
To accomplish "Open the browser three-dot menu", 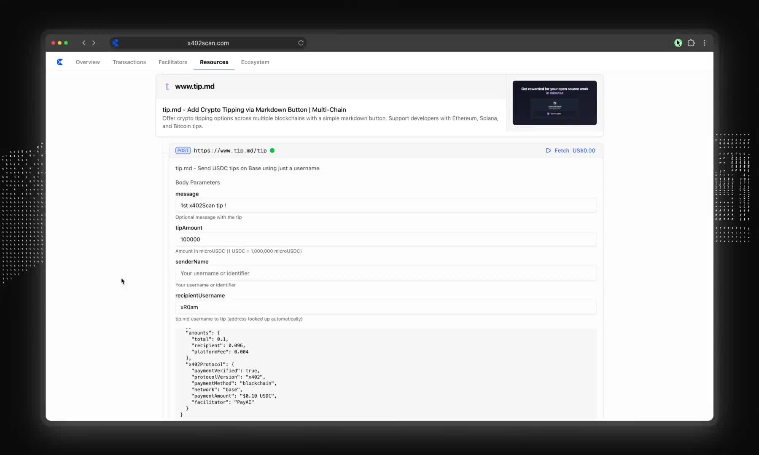I will click(x=704, y=43).
